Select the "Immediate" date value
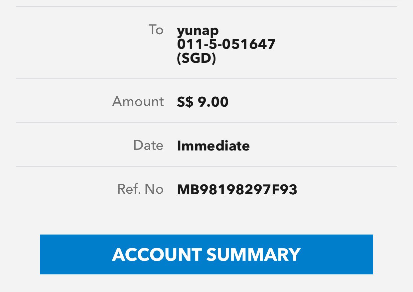The image size is (413, 292). (213, 146)
